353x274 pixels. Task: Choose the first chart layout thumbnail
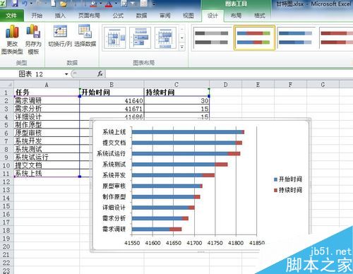[114, 38]
